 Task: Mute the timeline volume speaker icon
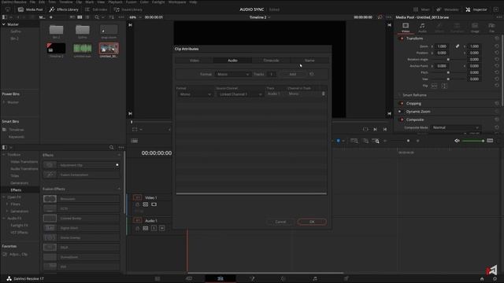tap(457, 141)
